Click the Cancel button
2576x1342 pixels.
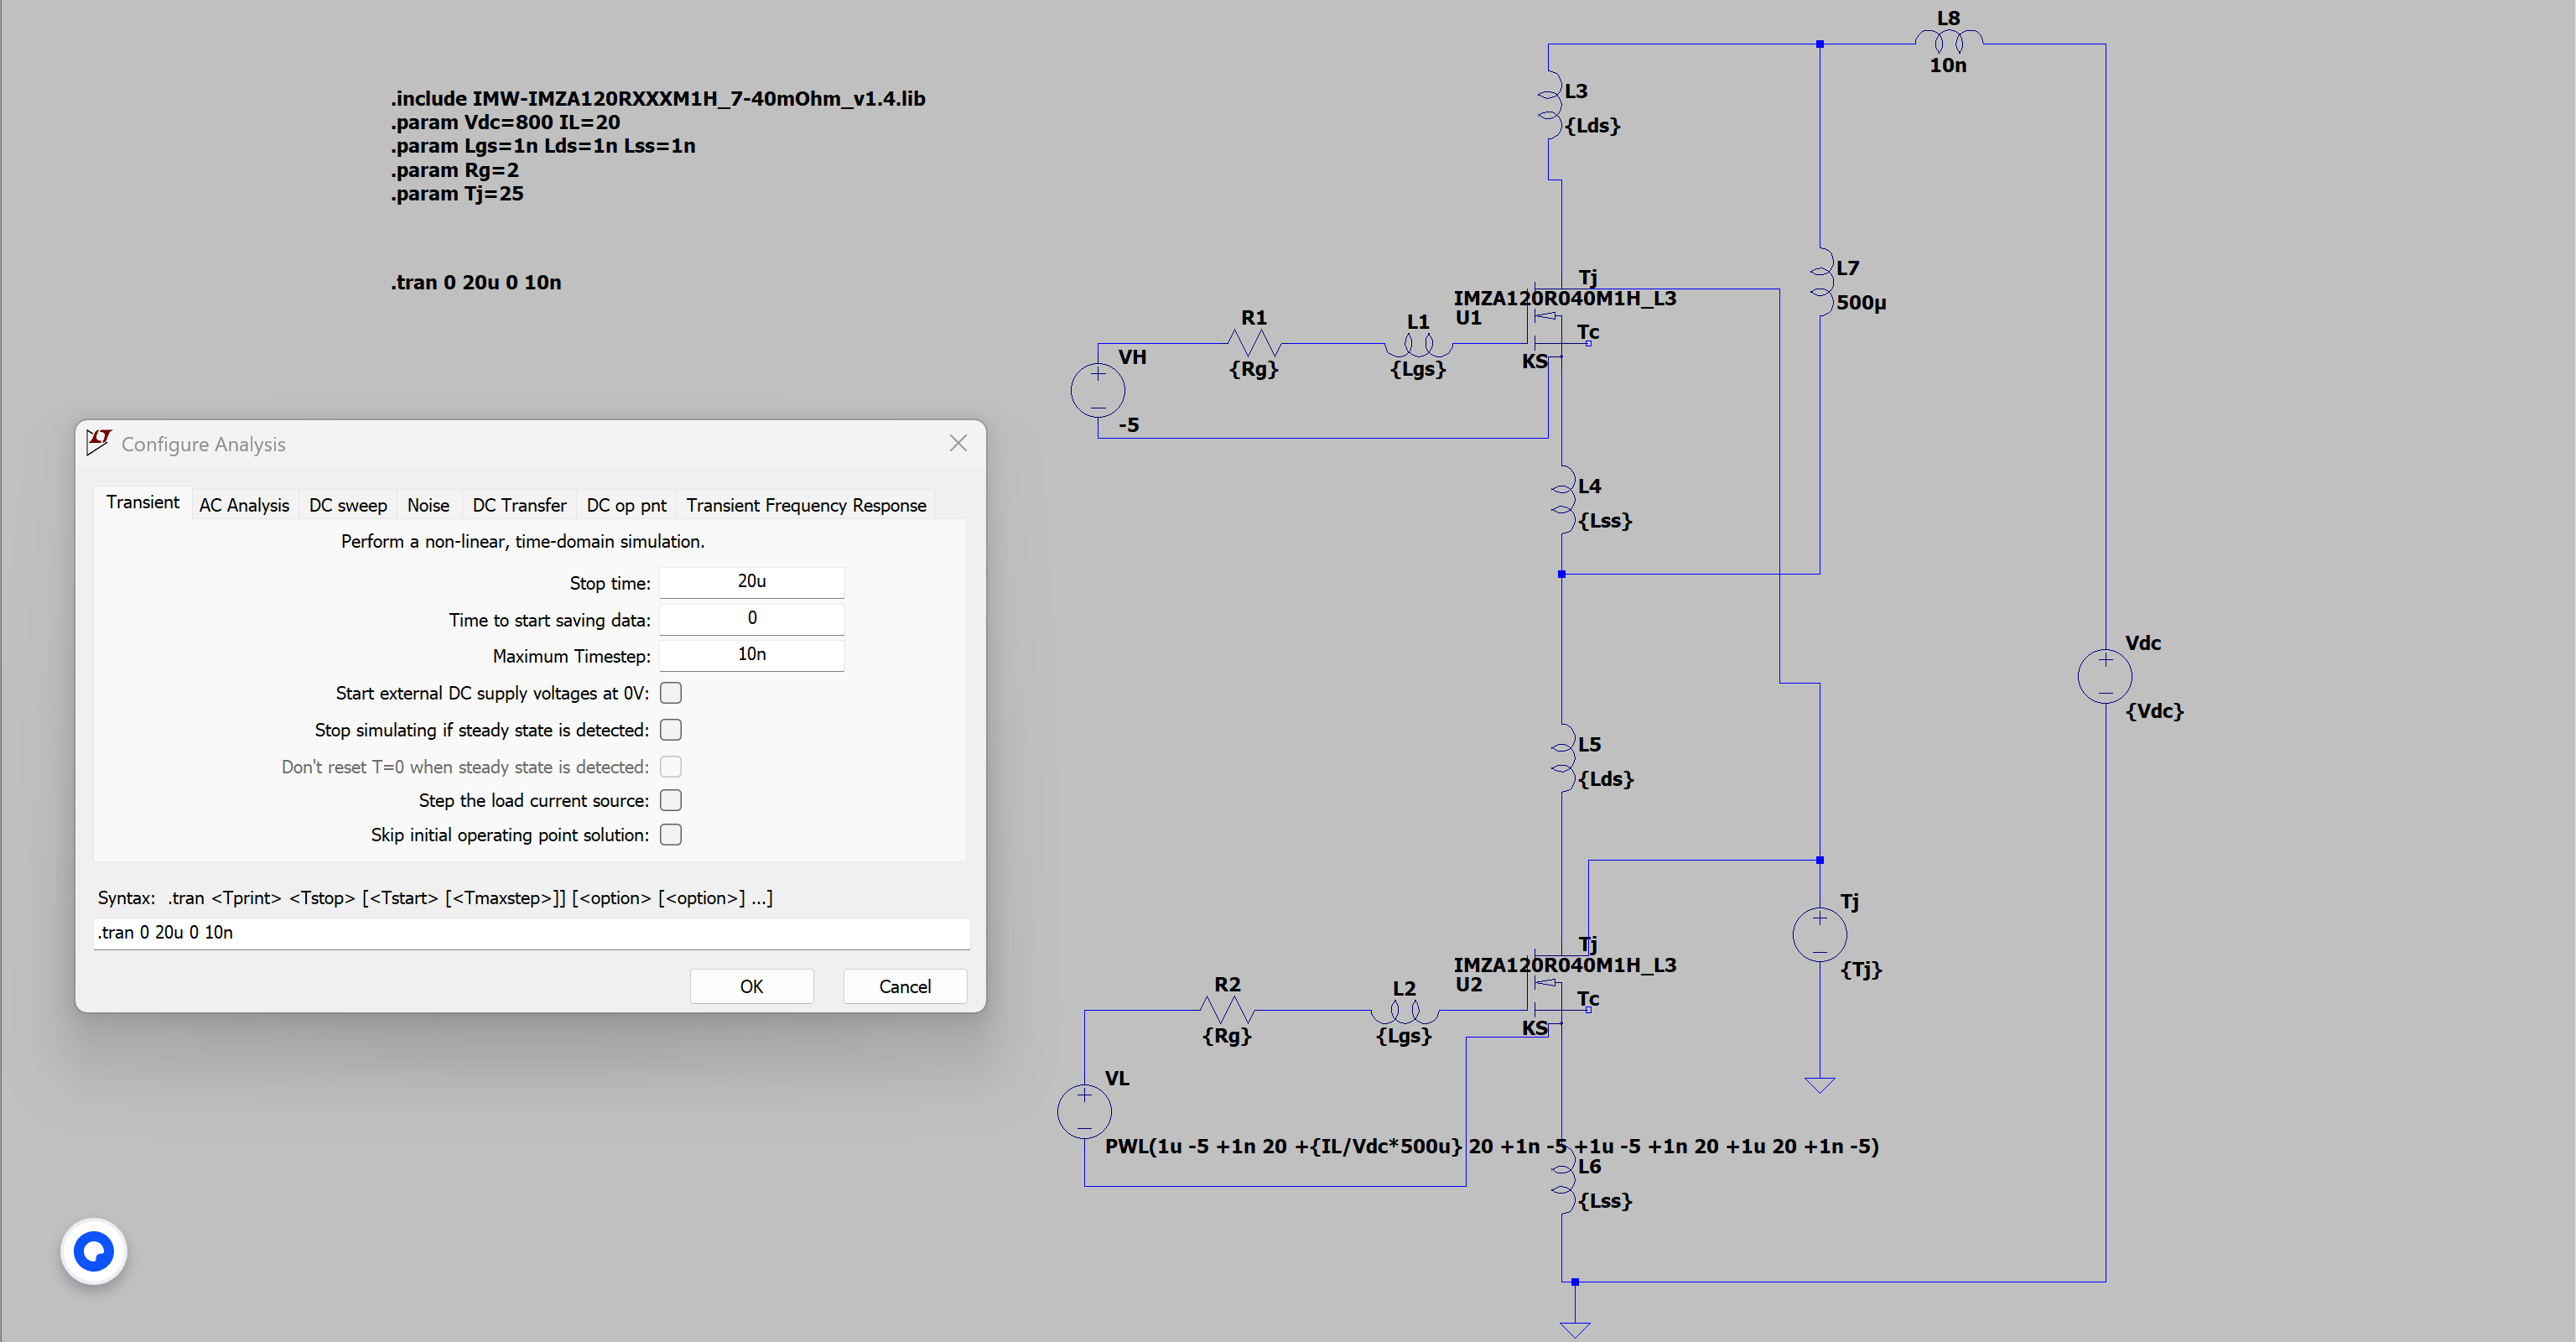click(904, 986)
